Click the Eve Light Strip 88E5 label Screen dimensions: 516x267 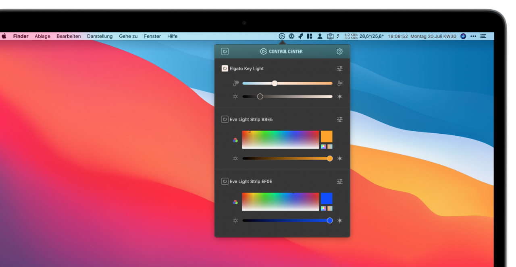(251, 120)
